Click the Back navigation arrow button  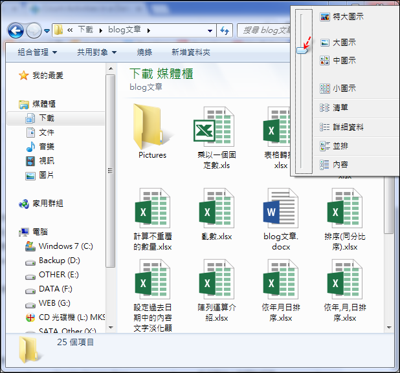pyautogui.click(x=16, y=30)
